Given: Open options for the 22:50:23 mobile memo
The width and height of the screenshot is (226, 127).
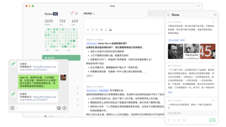Looking at the screenshot, I should [x=213, y=101].
